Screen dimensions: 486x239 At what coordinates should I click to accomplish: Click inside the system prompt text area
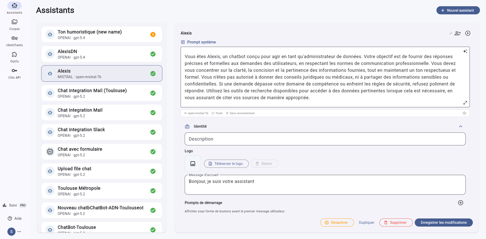click(325, 77)
